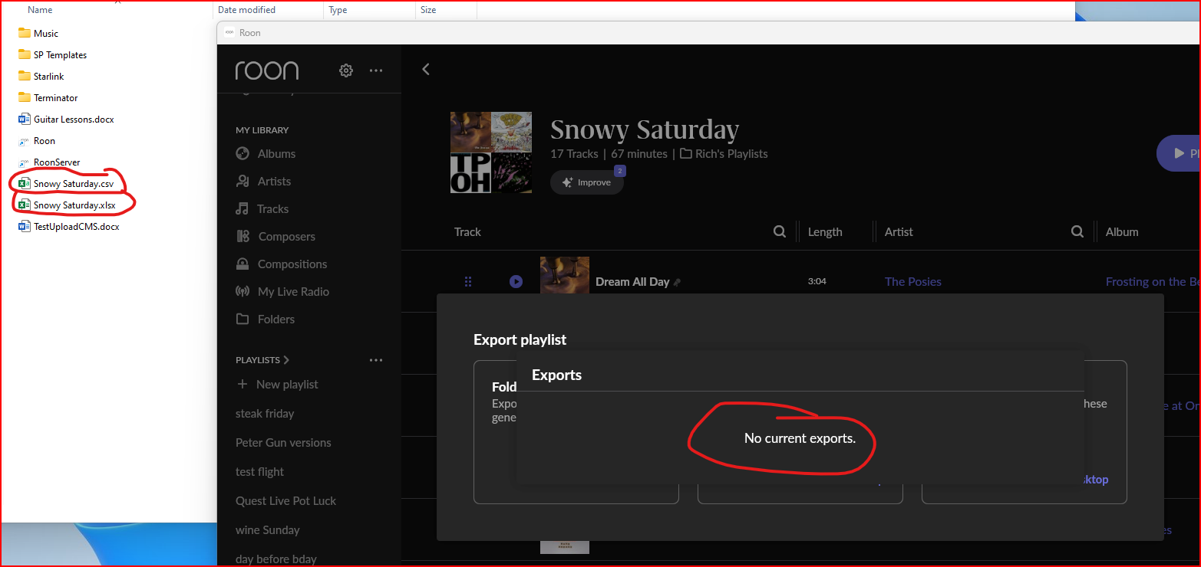Click the Folders icon in sidebar
1201x567 pixels.
pyautogui.click(x=243, y=319)
